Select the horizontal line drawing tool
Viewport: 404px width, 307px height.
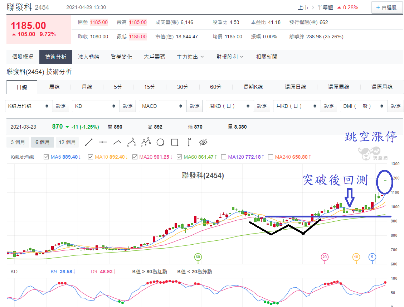(103, 142)
